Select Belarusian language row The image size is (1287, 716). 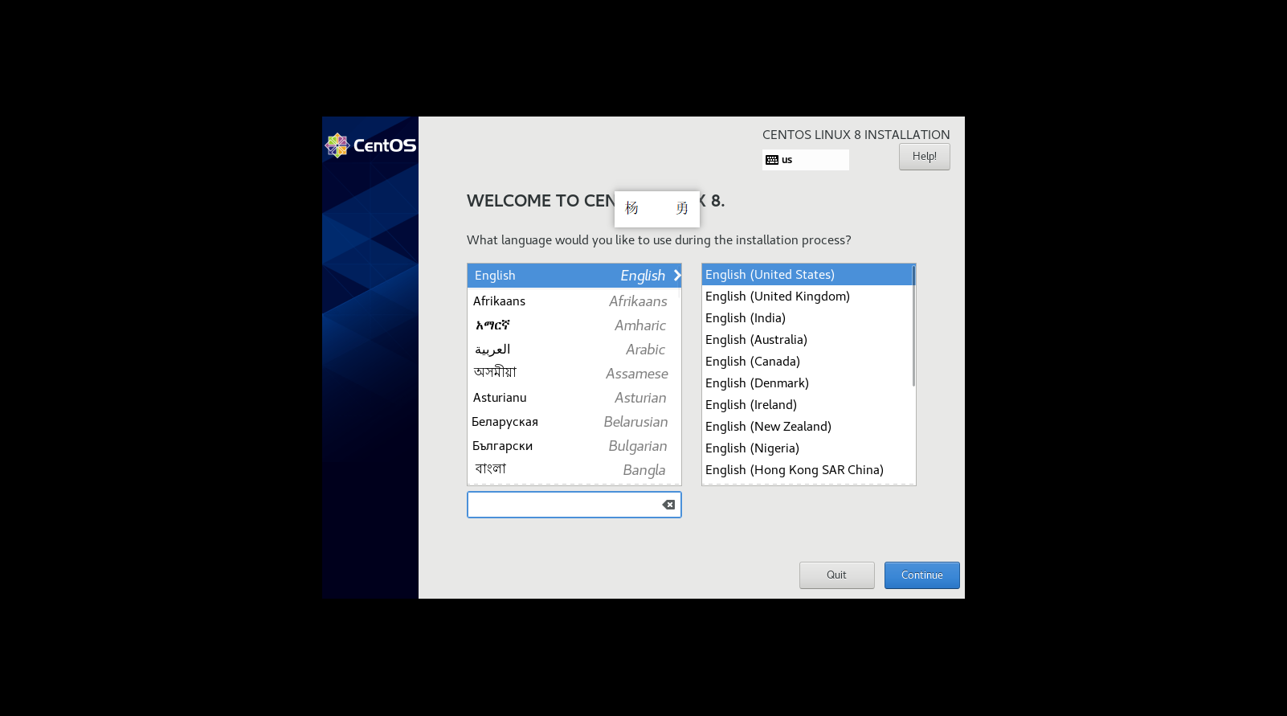574,422
